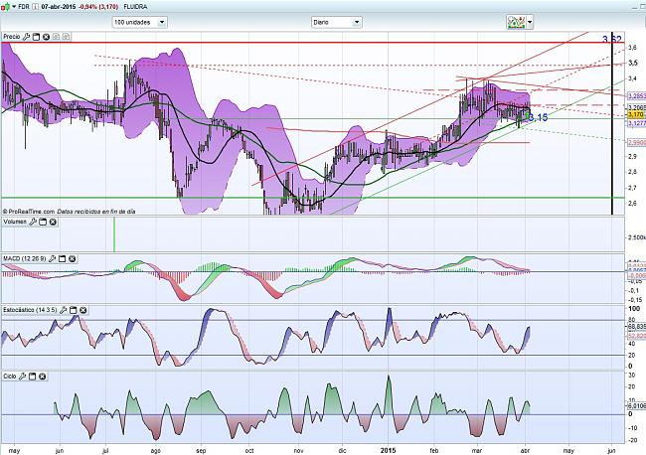Close the MACD indicator panel
This screenshot has height=455, width=646.
point(72,259)
